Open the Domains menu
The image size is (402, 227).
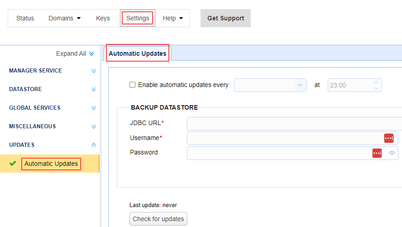click(x=64, y=18)
